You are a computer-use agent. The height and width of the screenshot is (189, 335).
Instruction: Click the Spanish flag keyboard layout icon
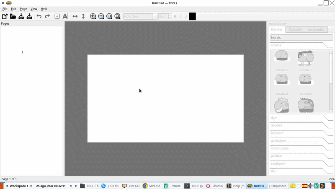[x=304, y=186]
